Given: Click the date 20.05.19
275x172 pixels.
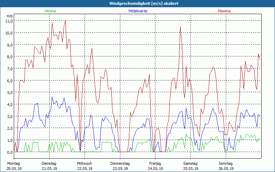Looking at the screenshot, I should click(14, 169).
